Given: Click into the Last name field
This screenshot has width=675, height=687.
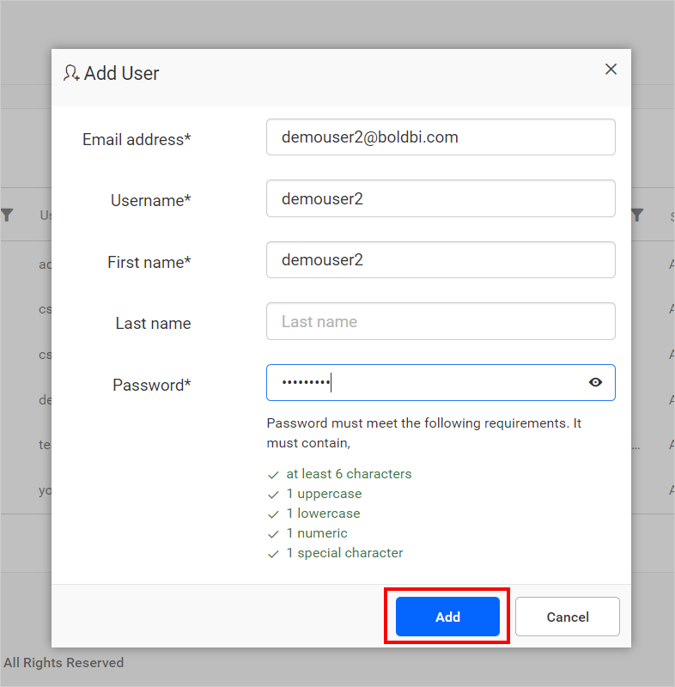Looking at the screenshot, I should click(441, 321).
